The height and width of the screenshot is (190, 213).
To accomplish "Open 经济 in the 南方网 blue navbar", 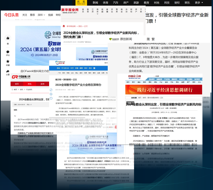I will point(72,68).
